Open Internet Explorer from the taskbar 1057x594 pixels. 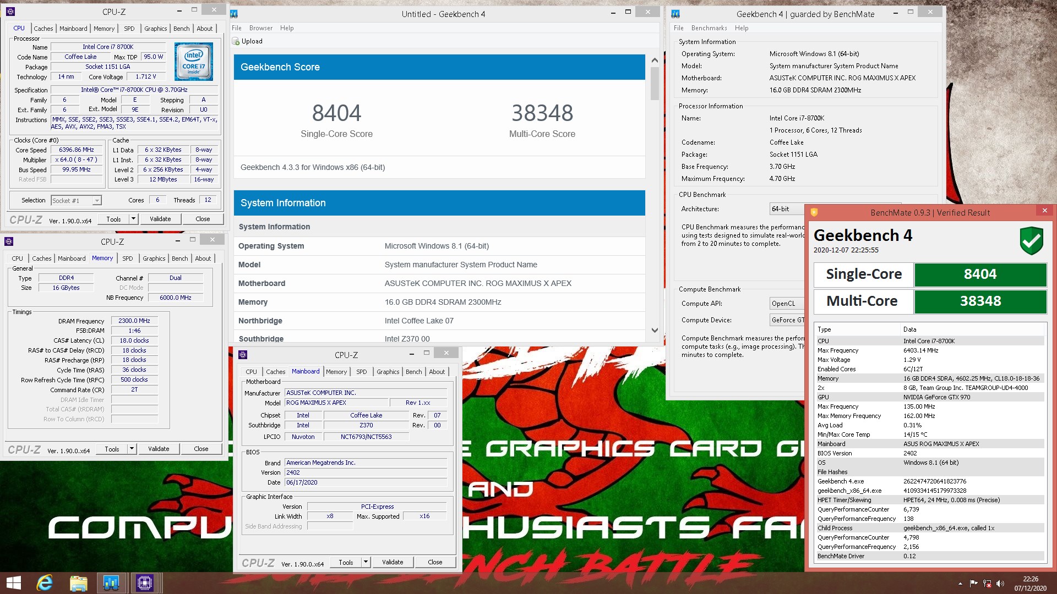tap(45, 582)
